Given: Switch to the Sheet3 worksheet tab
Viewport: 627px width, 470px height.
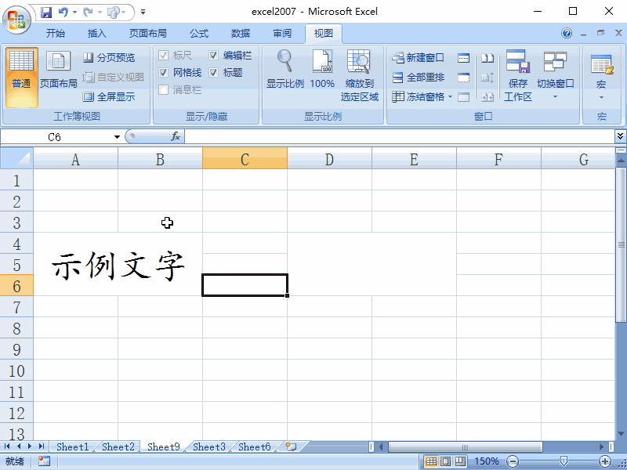Looking at the screenshot, I should (x=208, y=446).
